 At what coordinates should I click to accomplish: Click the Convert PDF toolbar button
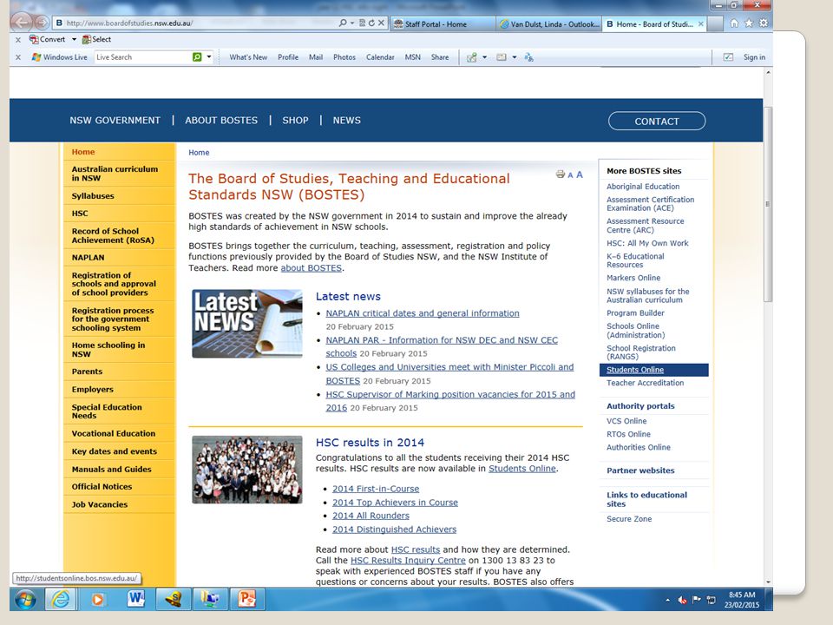click(47, 39)
